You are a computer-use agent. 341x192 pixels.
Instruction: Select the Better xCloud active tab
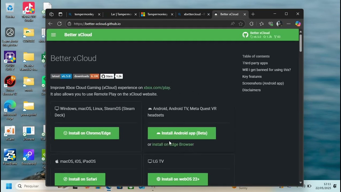click(x=230, y=14)
